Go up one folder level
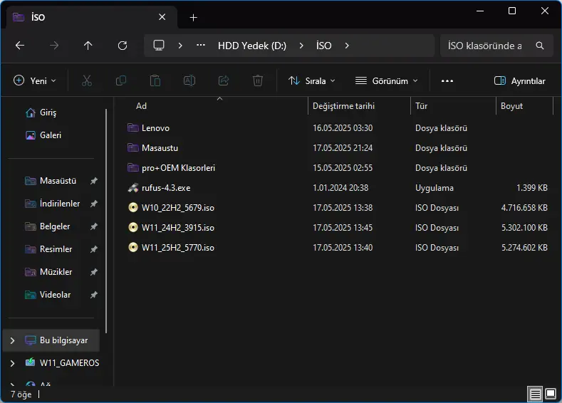This screenshot has width=562, height=403. [88, 46]
